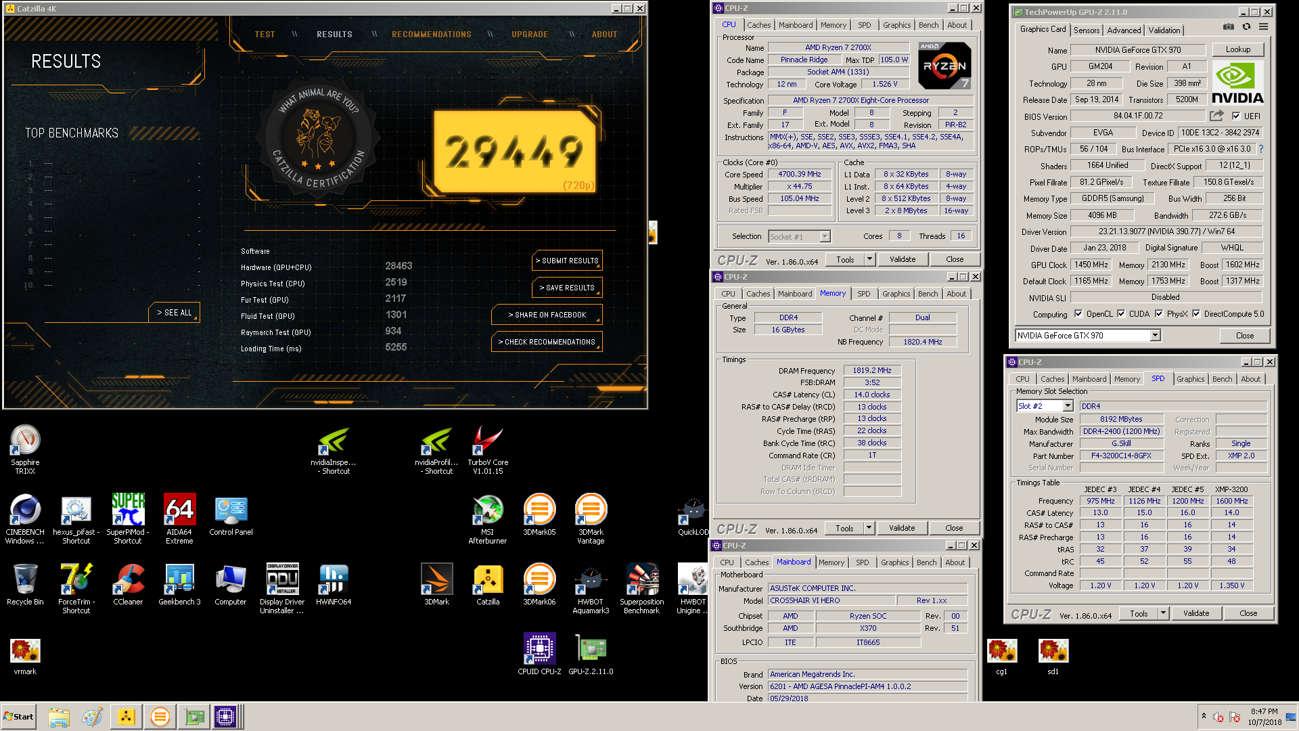Open the Recycle Bin icon
The height and width of the screenshot is (731, 1299).
pyautogui.click(x=25, y=585)
